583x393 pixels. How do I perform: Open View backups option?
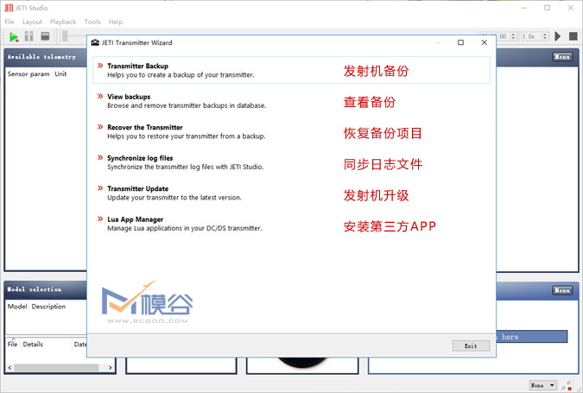click(291, 101)
